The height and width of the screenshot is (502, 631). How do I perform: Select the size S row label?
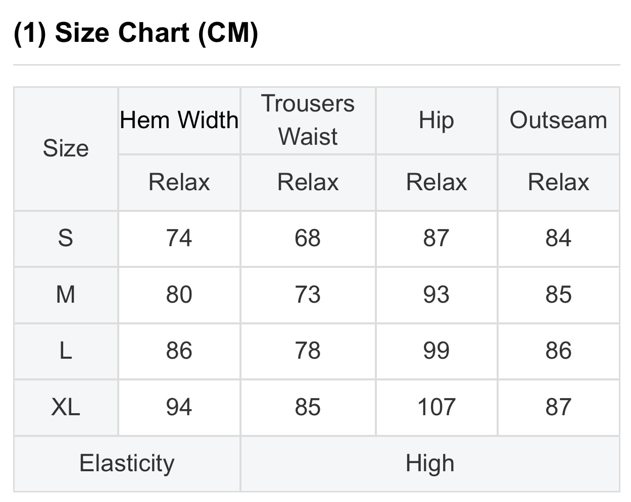(x=66, y=238)
